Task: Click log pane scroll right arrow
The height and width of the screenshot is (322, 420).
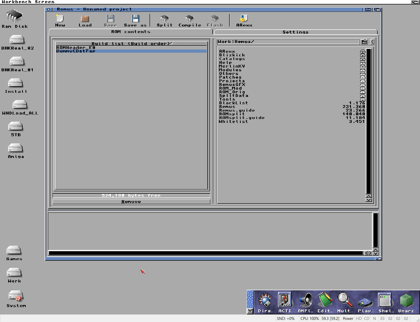Action: click(x=370, y=253)
